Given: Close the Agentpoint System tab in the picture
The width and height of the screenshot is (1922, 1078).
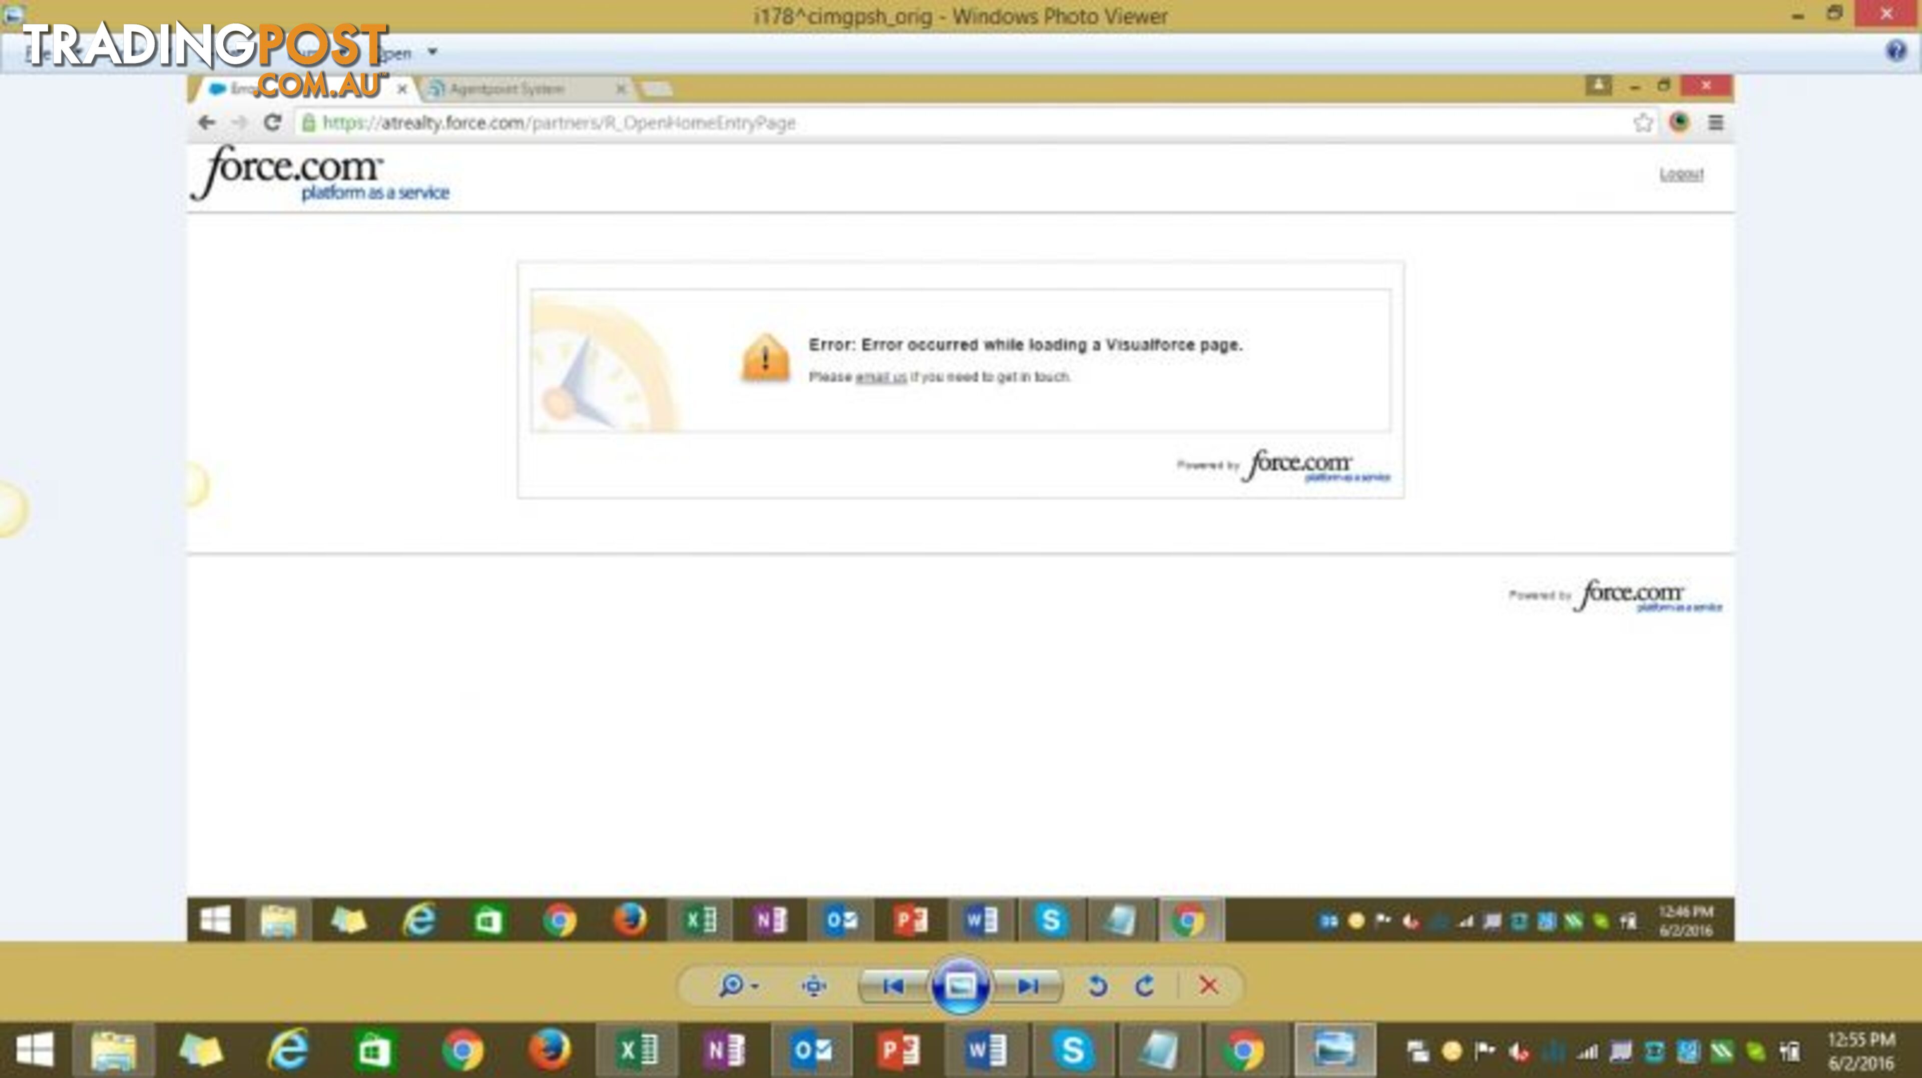Looking at the screenshot, I should point(620,89).
